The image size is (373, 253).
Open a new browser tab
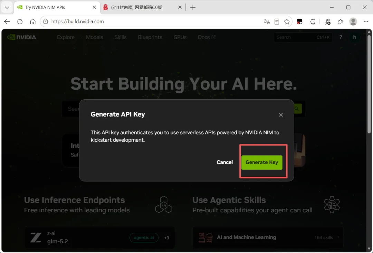[x=193, y=7]
